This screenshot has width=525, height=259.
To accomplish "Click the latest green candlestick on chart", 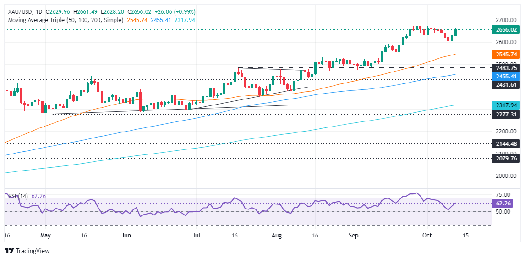I will (x=455, y=32).
